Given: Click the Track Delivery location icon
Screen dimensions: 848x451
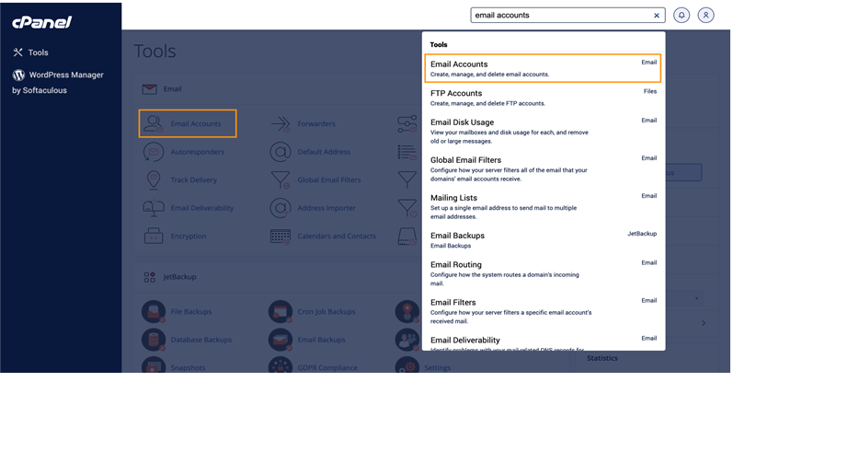Looking at the screenshot, I should coord(154,179).
